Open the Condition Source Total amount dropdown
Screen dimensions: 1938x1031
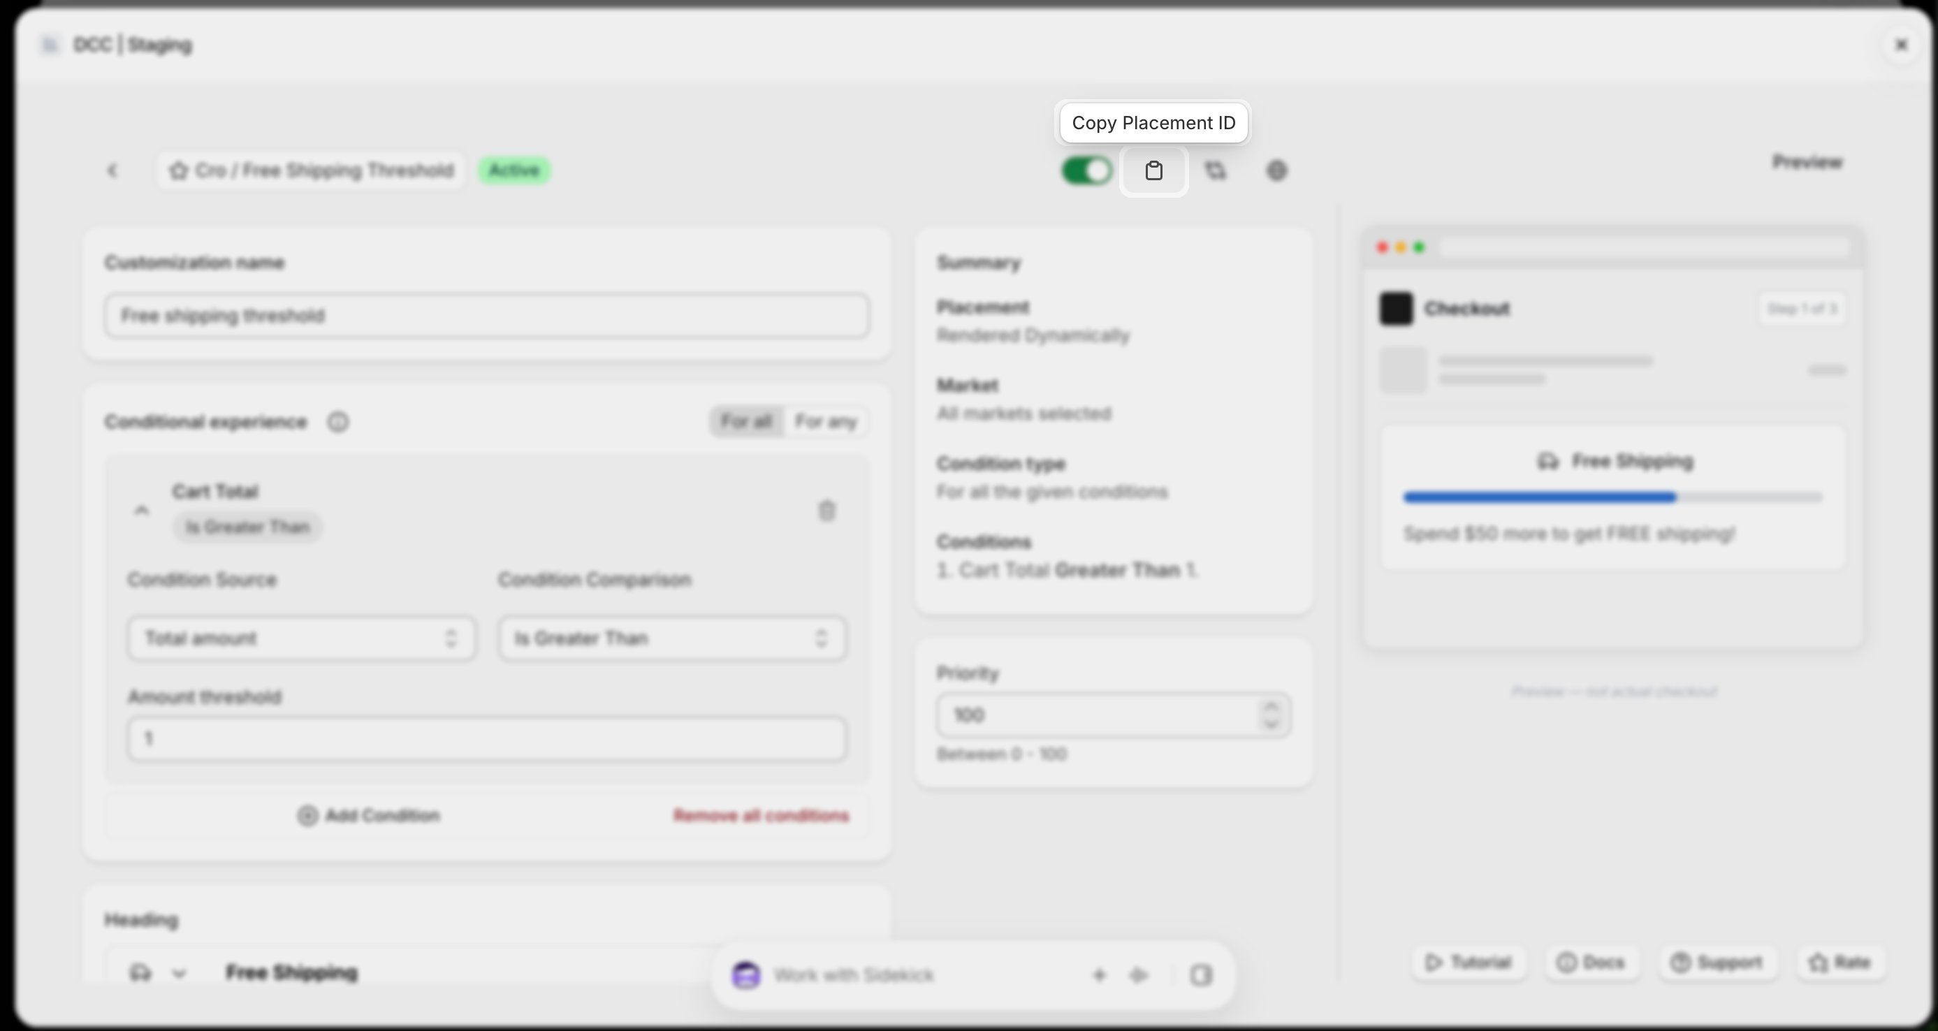302,638
